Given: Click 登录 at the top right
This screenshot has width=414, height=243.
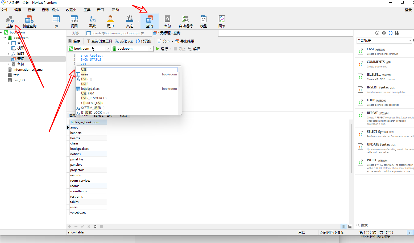Looking at the screenshot, I should [x=408, y=10].
